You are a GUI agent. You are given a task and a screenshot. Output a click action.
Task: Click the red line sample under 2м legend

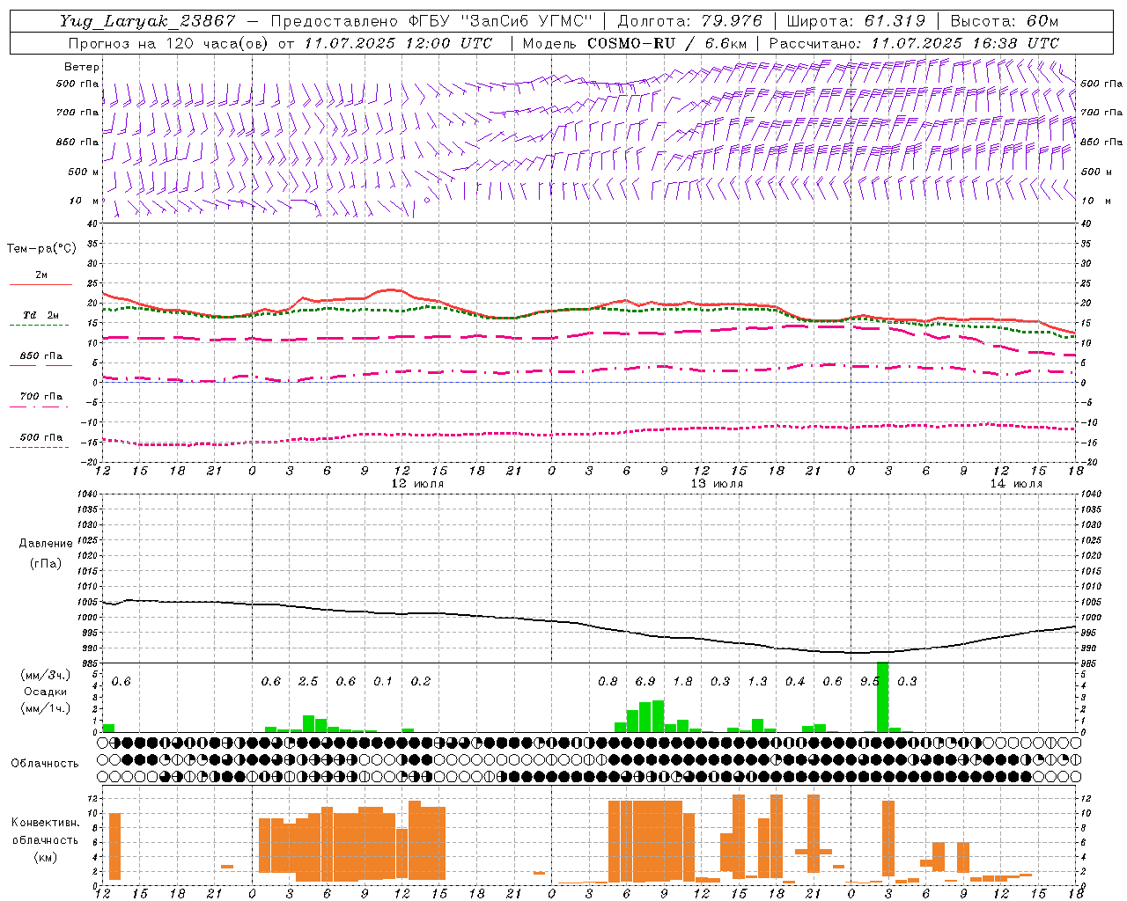[41, 285]
